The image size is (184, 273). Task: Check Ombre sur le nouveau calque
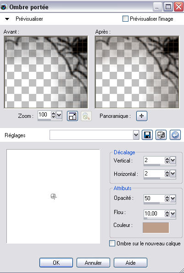point(112,244)
